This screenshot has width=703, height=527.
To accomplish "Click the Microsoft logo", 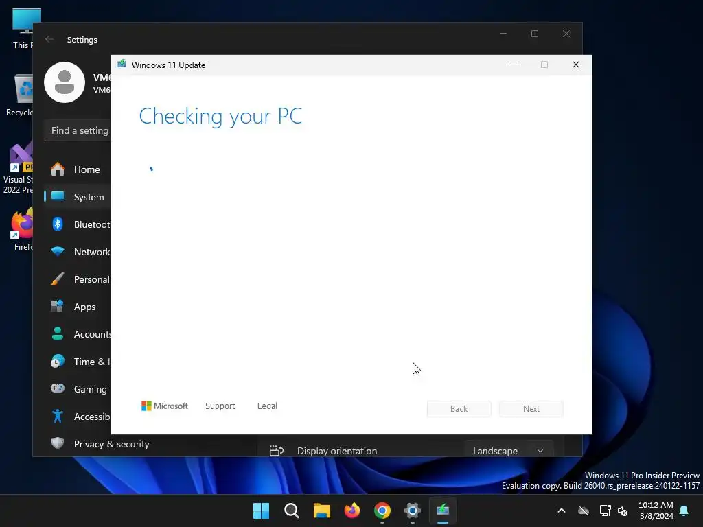I will click(x=165, y=406).
